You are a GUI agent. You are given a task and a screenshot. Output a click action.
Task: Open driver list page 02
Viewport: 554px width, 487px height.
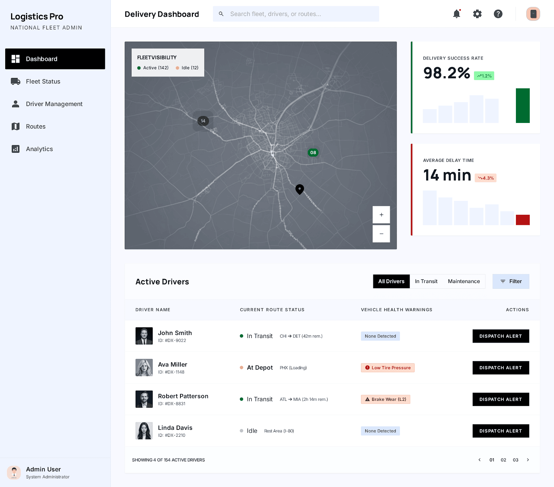[x=503, y=460]
